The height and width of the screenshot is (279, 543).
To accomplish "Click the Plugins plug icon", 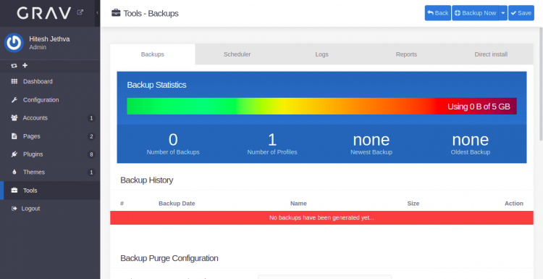I will pos(14,154).
